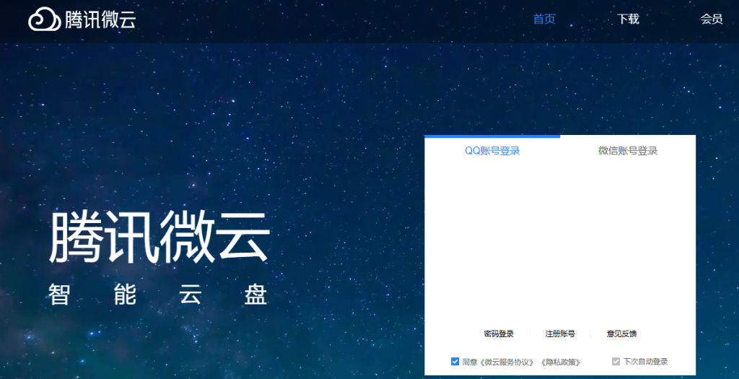Open the 会员 menu item

(x=712, y=19)
